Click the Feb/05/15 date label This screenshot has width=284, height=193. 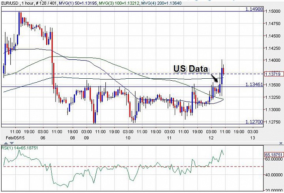[15, 138]
